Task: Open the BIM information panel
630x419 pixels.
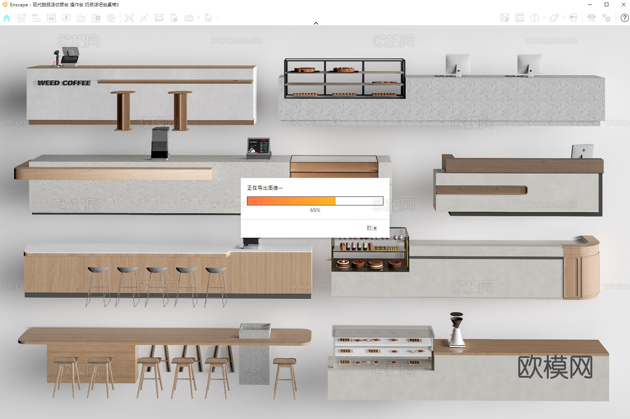Action: pyautogui.click(x=36, y=18)
